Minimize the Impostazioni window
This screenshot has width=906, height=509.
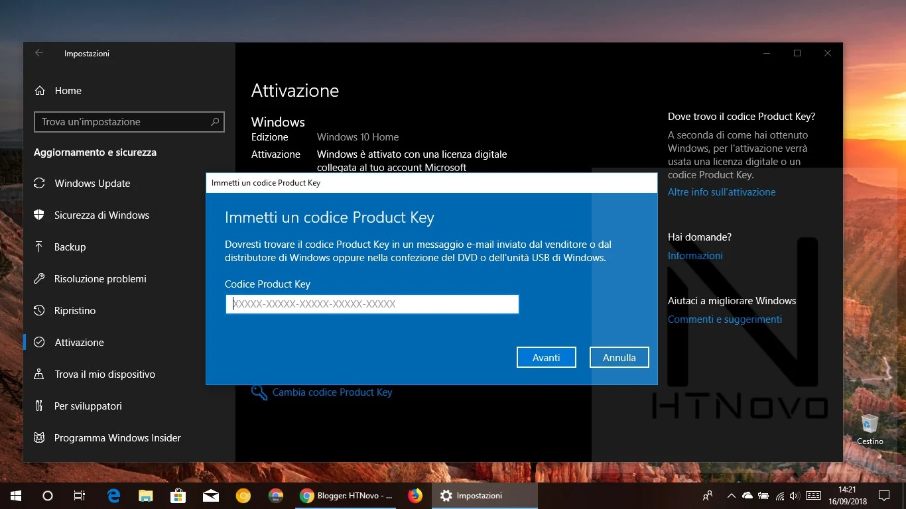click(767, 53)
